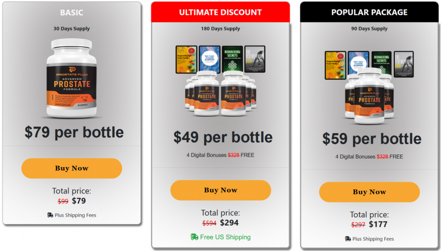
Task: Click the $294 total price
Action: 230,223
